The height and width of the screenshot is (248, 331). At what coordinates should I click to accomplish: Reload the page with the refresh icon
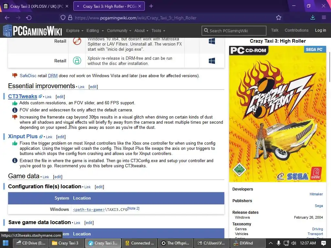click(29, 18)
